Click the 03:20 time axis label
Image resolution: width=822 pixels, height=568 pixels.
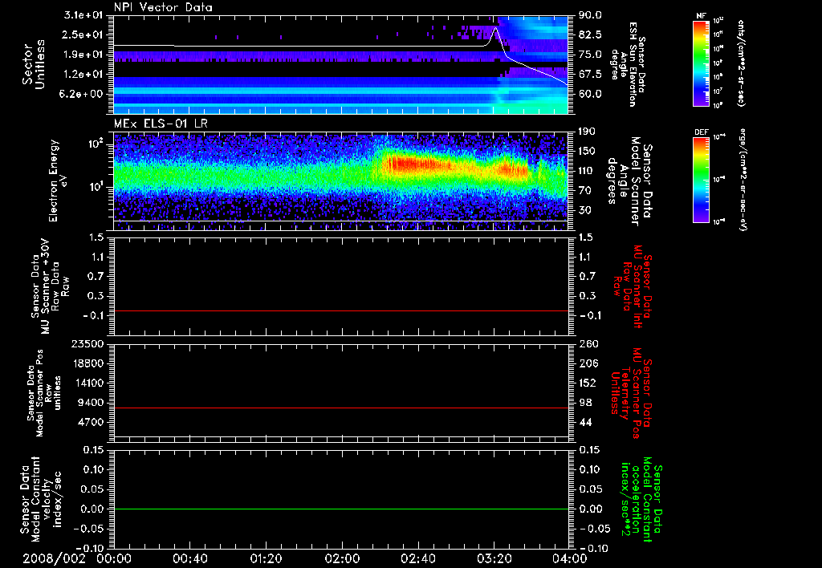click(493, 558)
